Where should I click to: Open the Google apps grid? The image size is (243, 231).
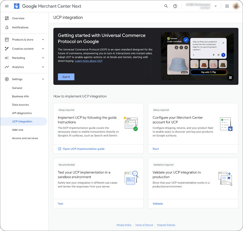click(x=227, y=6)
